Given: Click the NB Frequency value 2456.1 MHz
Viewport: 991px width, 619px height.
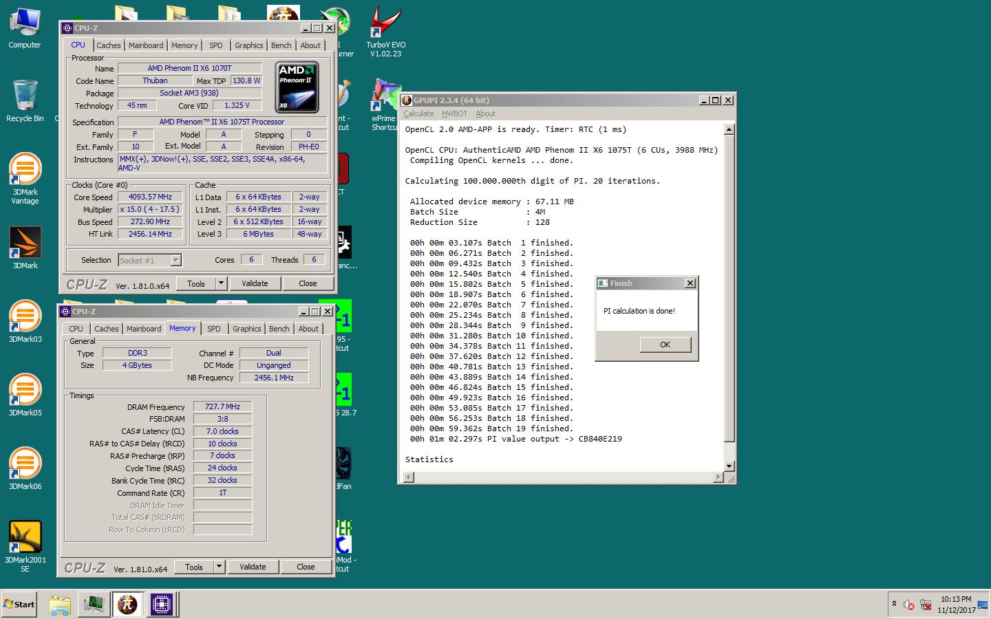Looking at the screenshot, I should [274, 378].
